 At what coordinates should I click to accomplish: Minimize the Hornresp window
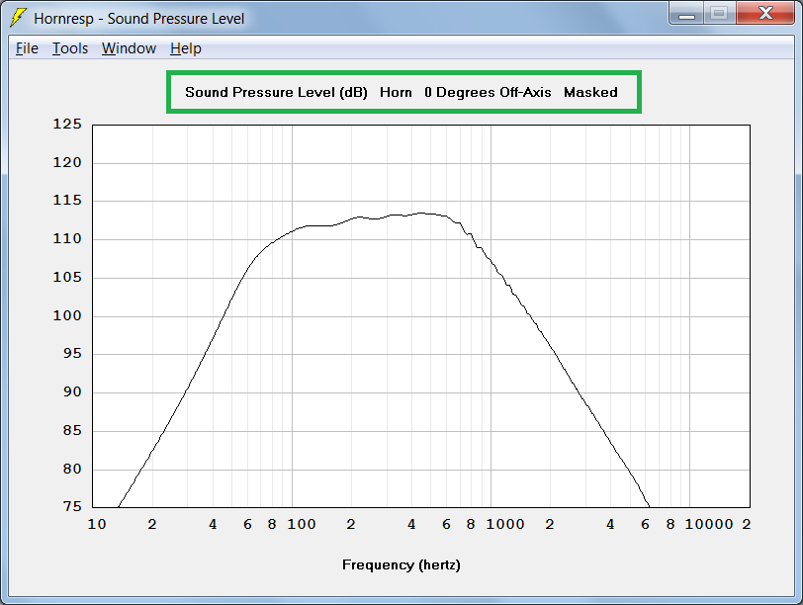point(686,14)
